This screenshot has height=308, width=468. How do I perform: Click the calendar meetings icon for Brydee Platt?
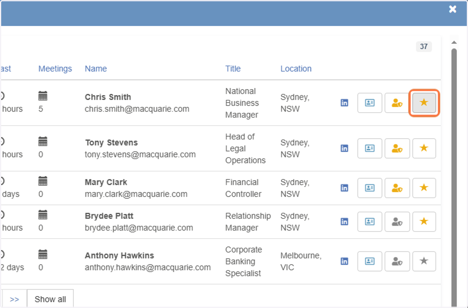tap(43, 214)
